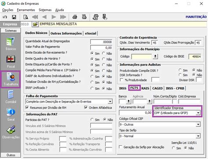This screenshot has width=208, height=159.
Task: Expand the Tipo de Sefip dropdown
Action: click(198, 136)
